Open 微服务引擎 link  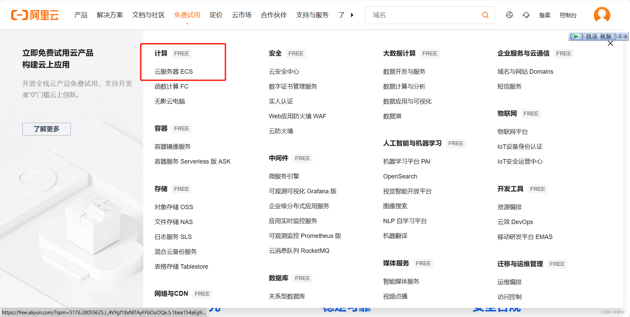(284, 176)
